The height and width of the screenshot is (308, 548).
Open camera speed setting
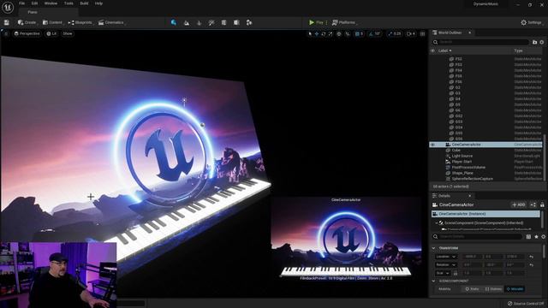tap(411, 34)
